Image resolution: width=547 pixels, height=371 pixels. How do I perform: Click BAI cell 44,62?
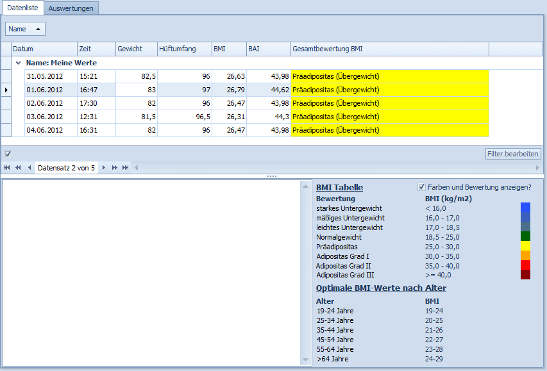tap(269, 90)
